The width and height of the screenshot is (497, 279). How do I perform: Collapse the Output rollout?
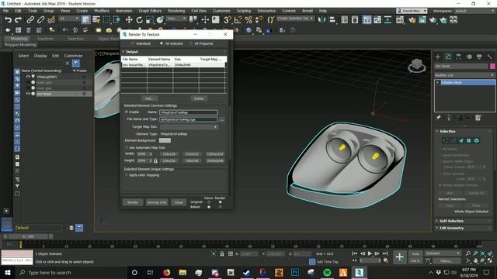tap(131, 52)
